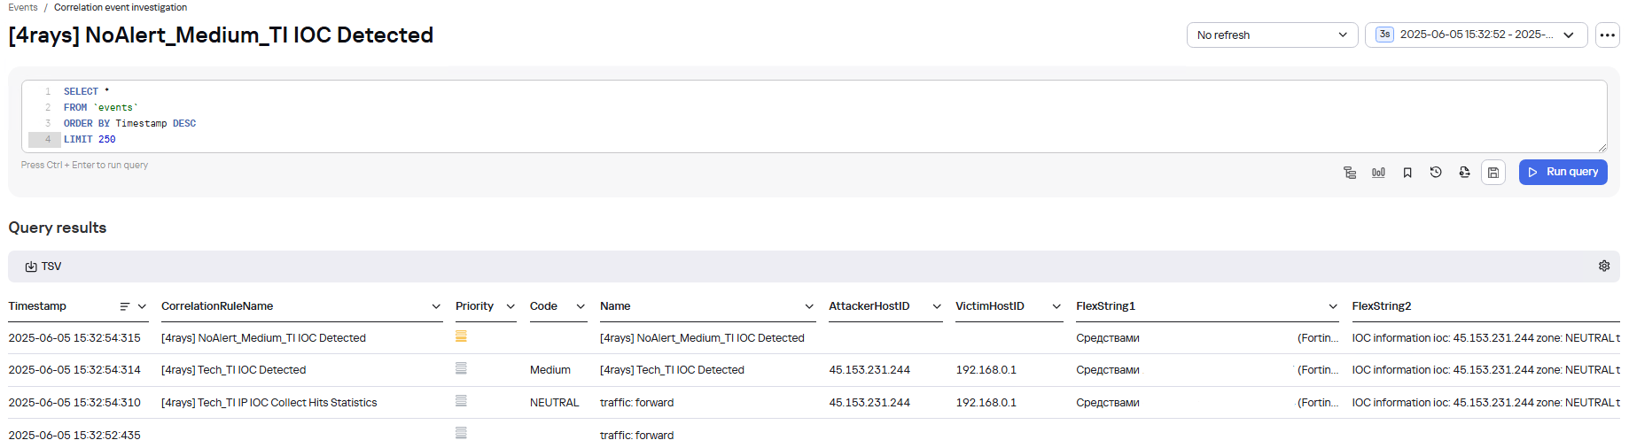Click the floppy disk save icon
Screen dimensions: 1629x448
[x=1493, y=173]
